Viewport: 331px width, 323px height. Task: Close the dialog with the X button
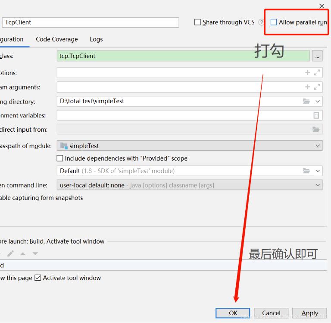point(322,6)
